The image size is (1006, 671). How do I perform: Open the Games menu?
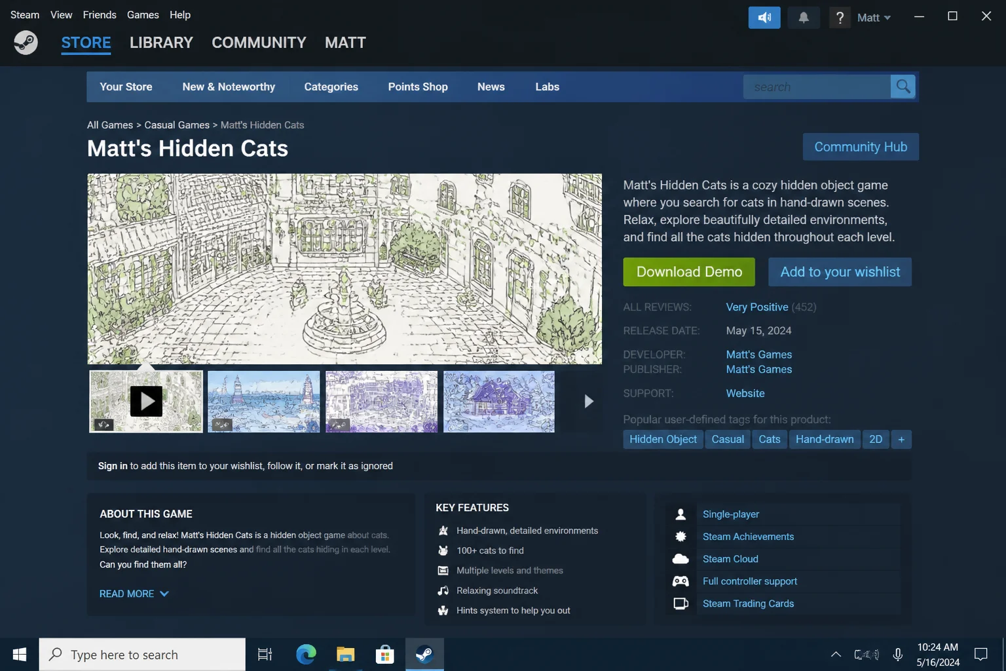(x=143, y=14)
